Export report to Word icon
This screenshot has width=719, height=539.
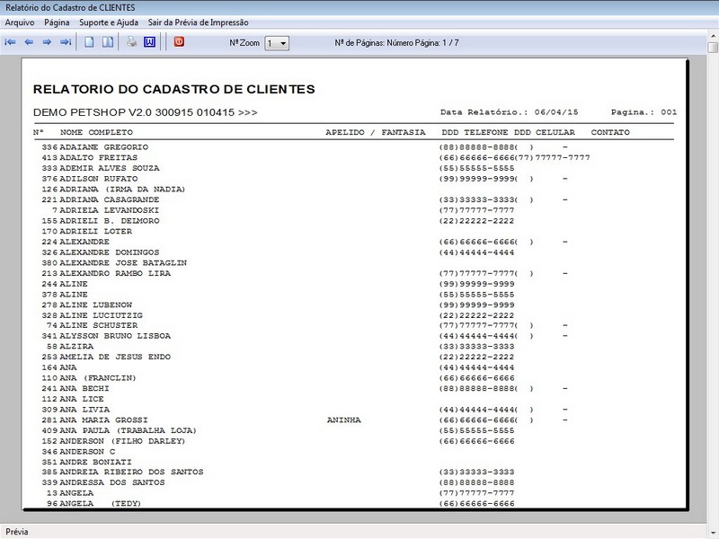point(149,42)
